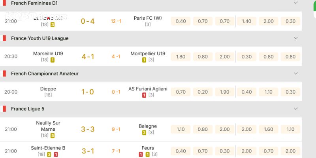Click Marseille U19 yellow card icon
Viewport: 316px width, 158px height.
(x=53, y=60)
